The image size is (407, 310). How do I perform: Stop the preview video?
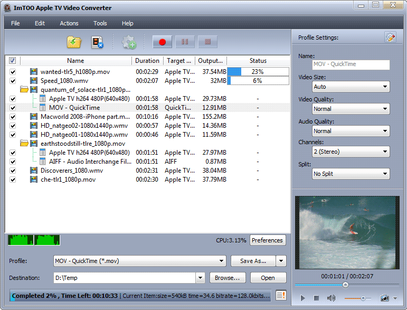(316, 298)
